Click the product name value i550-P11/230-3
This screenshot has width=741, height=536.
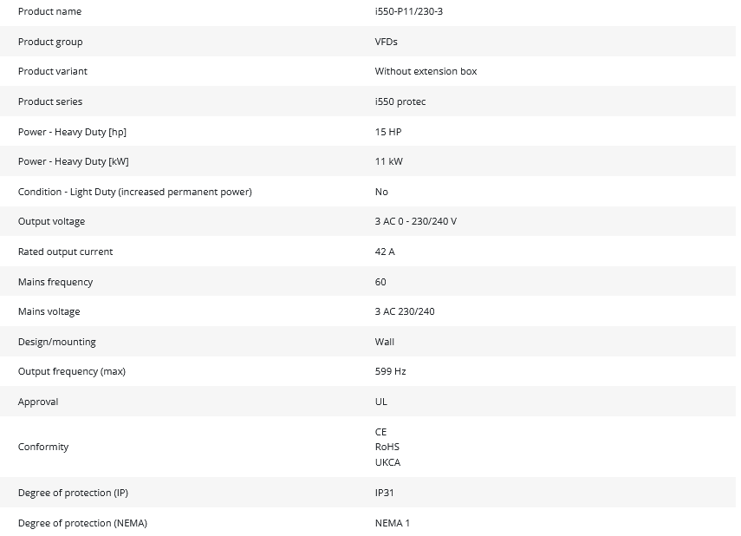click(x=409, y=11)
